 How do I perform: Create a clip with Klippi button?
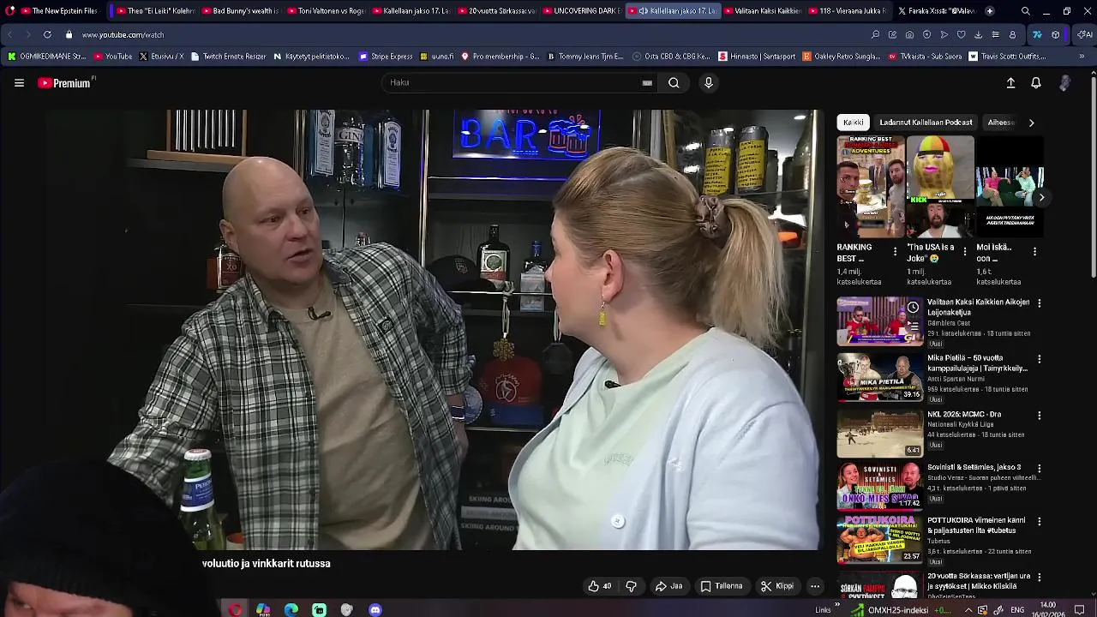point(777,586)
